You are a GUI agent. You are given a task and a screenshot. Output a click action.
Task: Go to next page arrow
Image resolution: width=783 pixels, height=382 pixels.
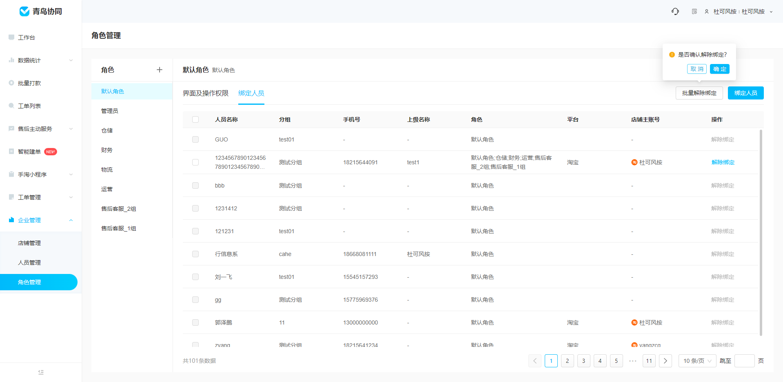click(x=665, y=361)
